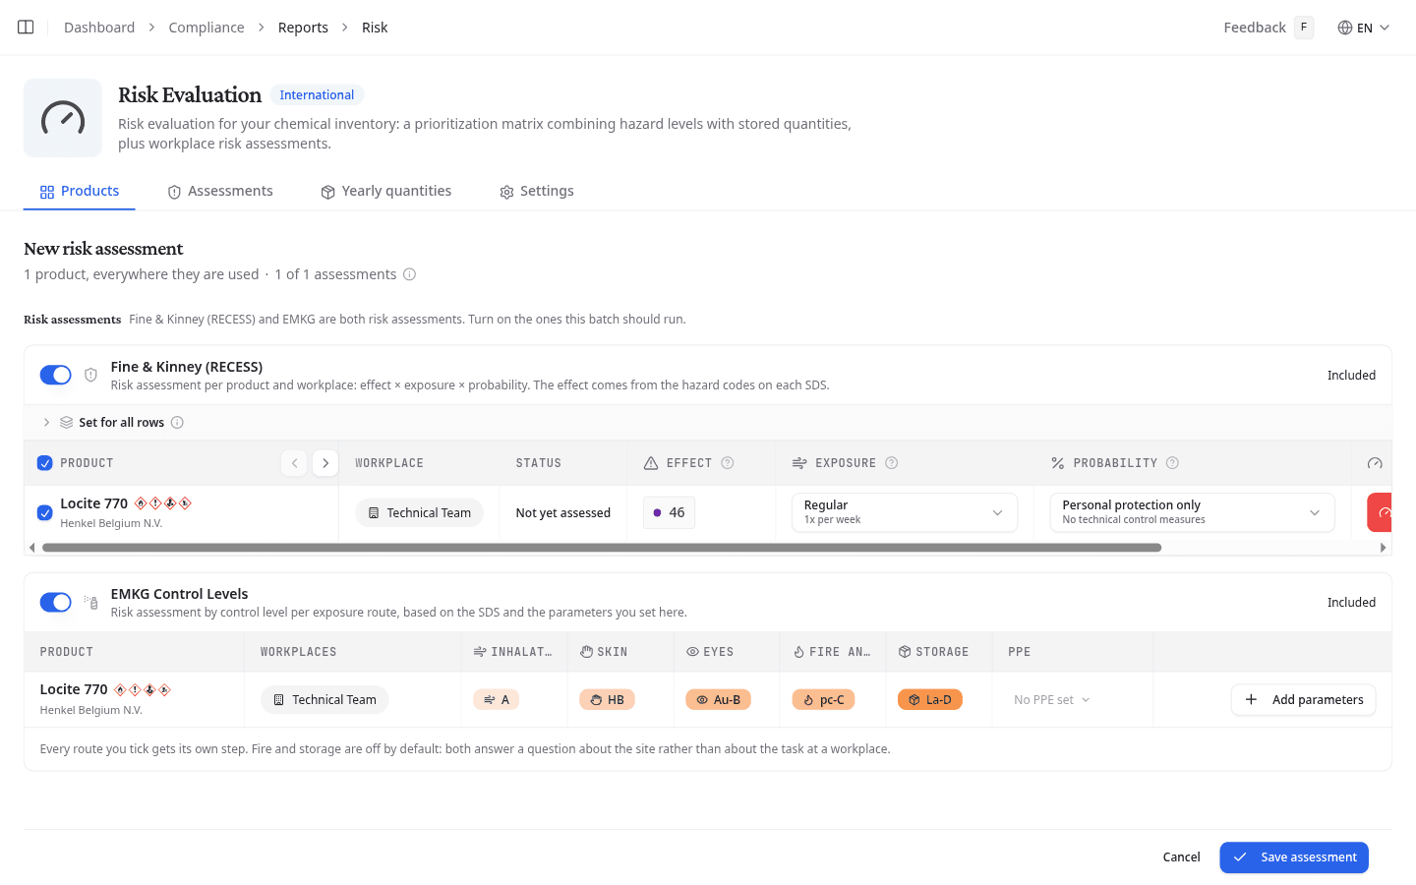
Task: Uncheck the Product header select-all checkbox
Action: [x=44, y=463]
